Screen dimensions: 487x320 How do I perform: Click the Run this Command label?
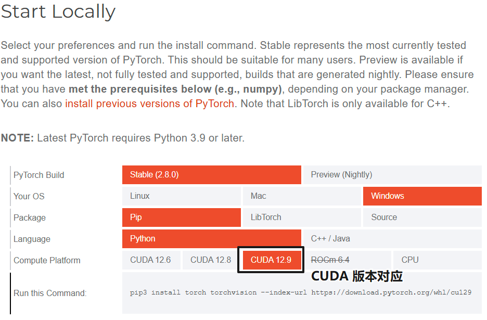[x=50, y=293]
